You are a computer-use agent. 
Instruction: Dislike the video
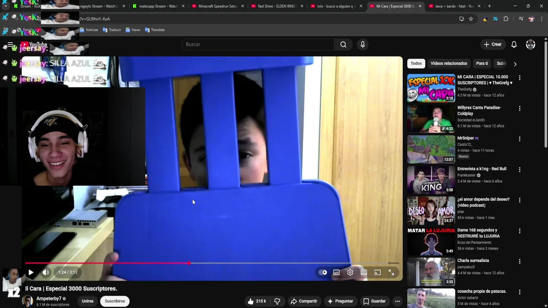(x=277, y=301)
